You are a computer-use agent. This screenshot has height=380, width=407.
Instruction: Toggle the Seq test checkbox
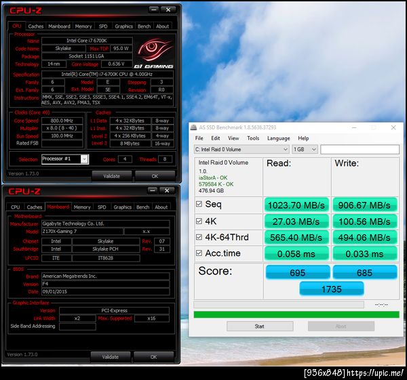[199, 204]
